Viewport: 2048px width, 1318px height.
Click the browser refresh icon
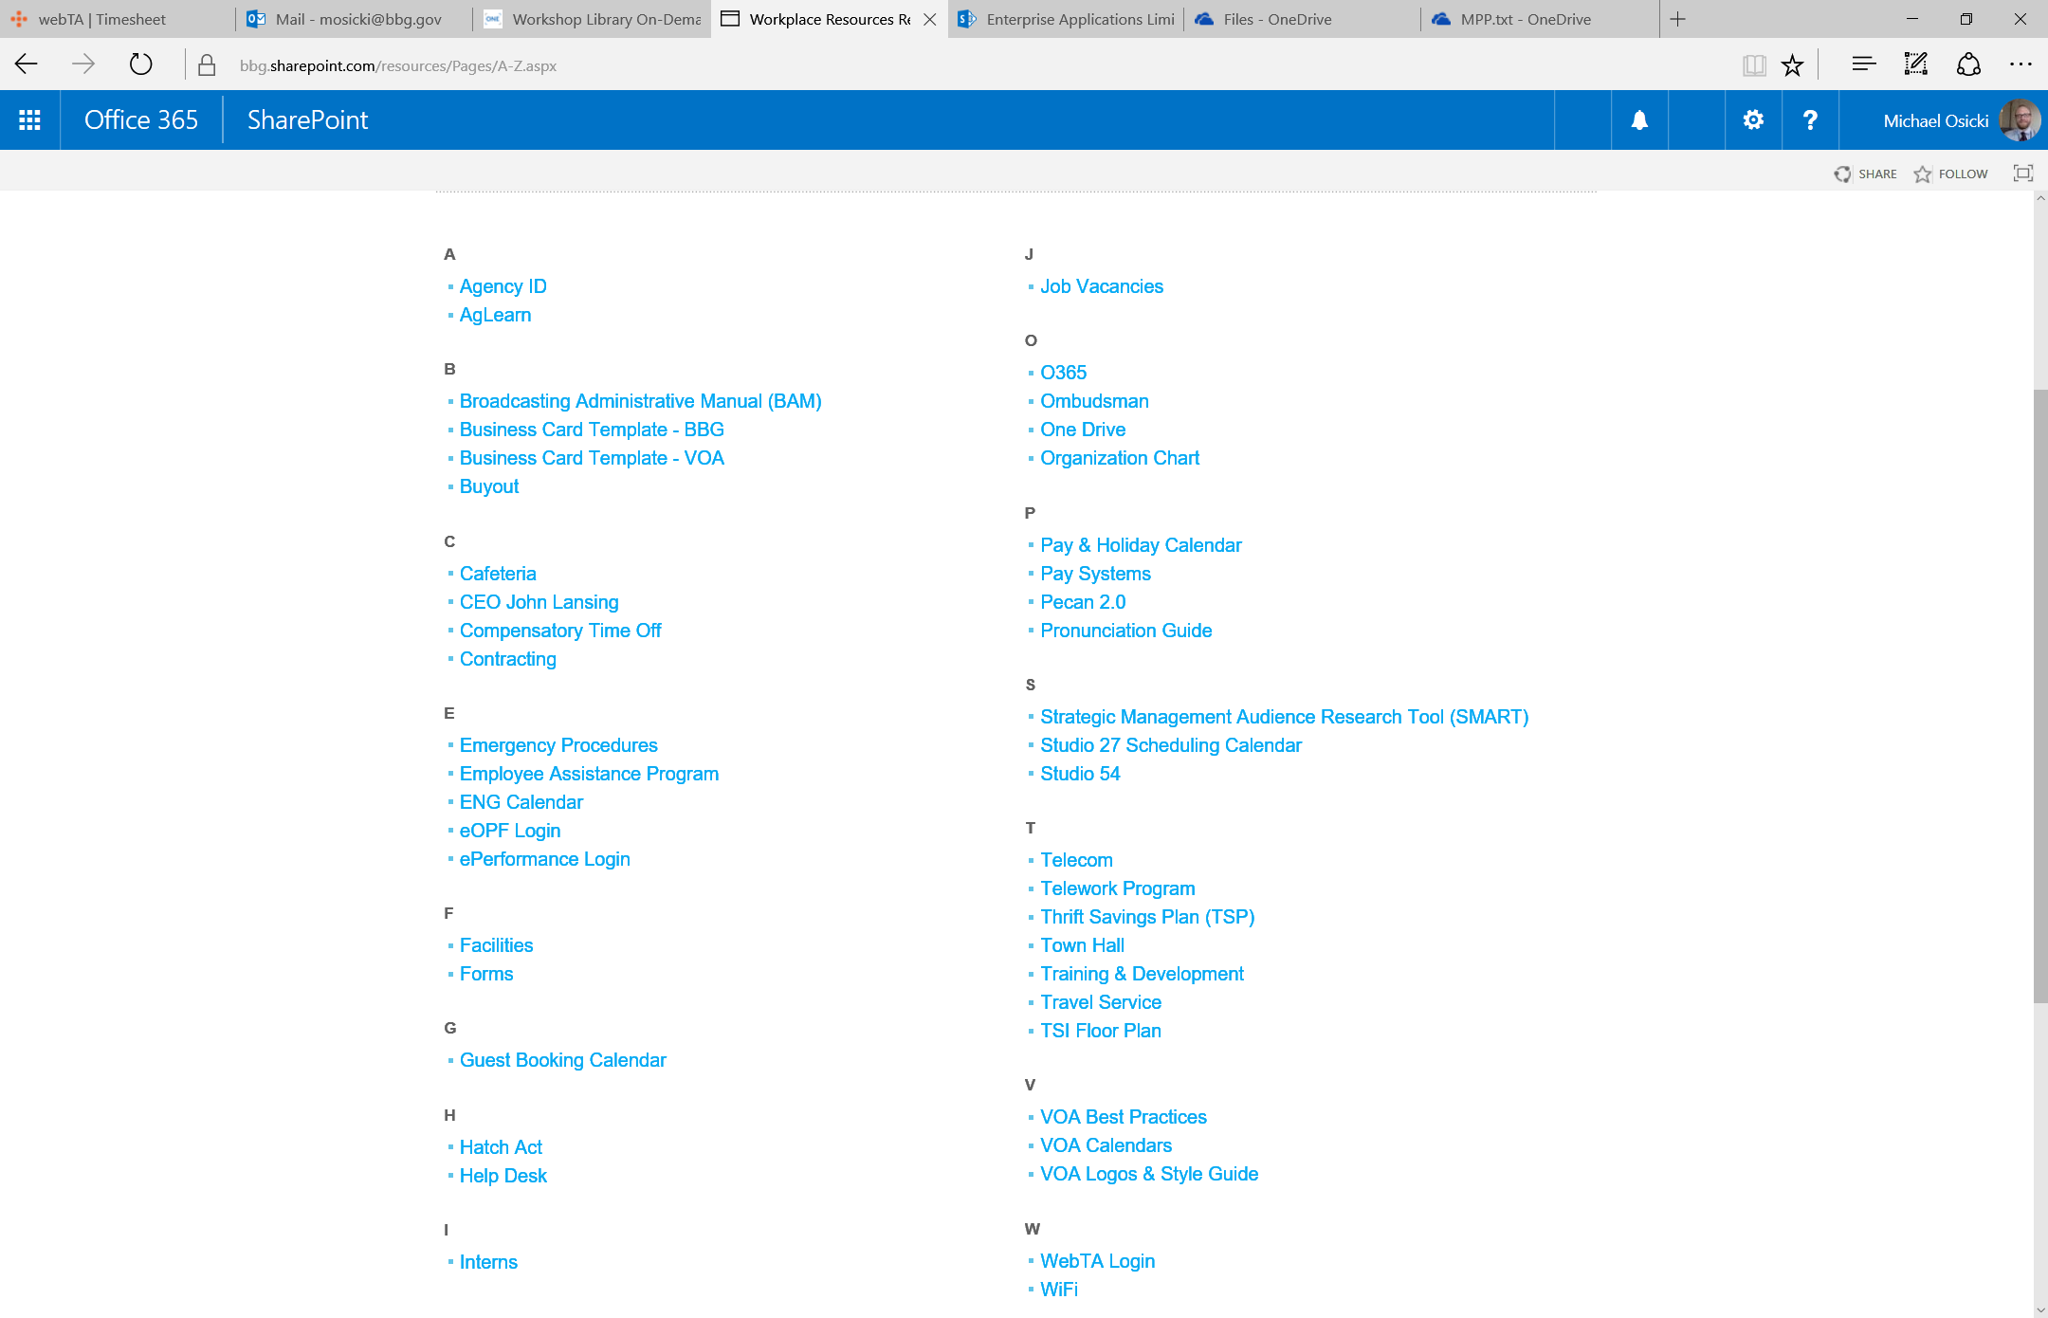pyautogui.click(x=140, y=65)
